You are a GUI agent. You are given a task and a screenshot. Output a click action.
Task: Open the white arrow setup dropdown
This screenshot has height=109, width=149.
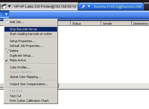tap(6, 14)
